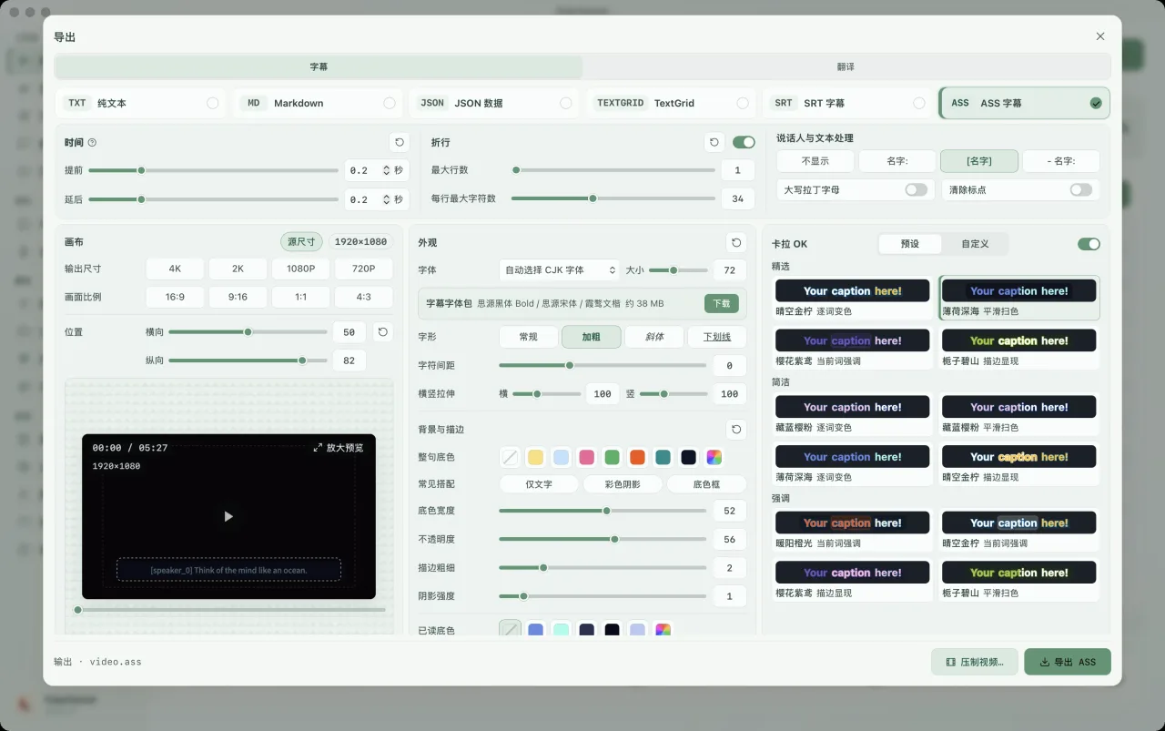The image size is (1165, 731).
Task: Click the 提前 seconds stepper arrows
Action: point(386,170)
